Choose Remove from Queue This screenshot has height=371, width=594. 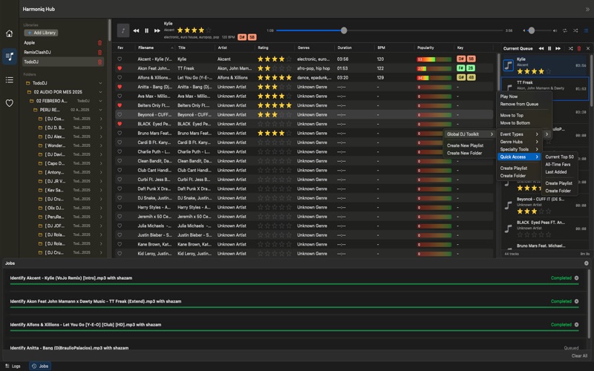(519, 104)
